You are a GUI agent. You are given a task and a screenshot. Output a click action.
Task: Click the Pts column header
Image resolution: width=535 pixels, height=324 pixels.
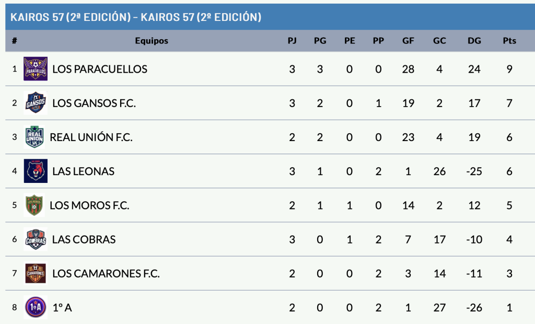[509, 41]
